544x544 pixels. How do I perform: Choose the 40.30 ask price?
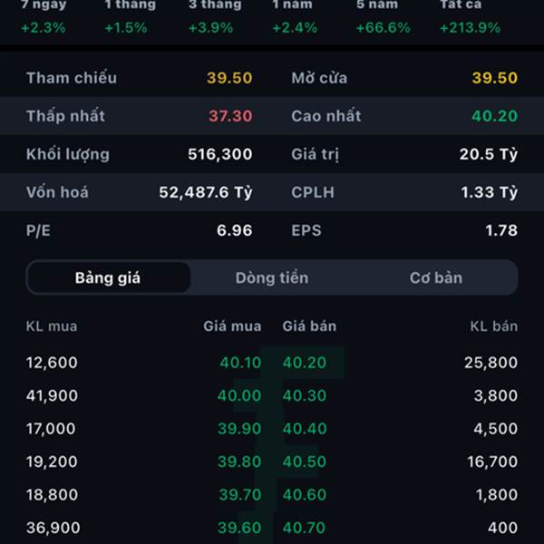(305, 395)
